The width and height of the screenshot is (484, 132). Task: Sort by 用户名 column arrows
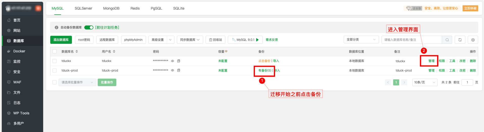(114, 51)
